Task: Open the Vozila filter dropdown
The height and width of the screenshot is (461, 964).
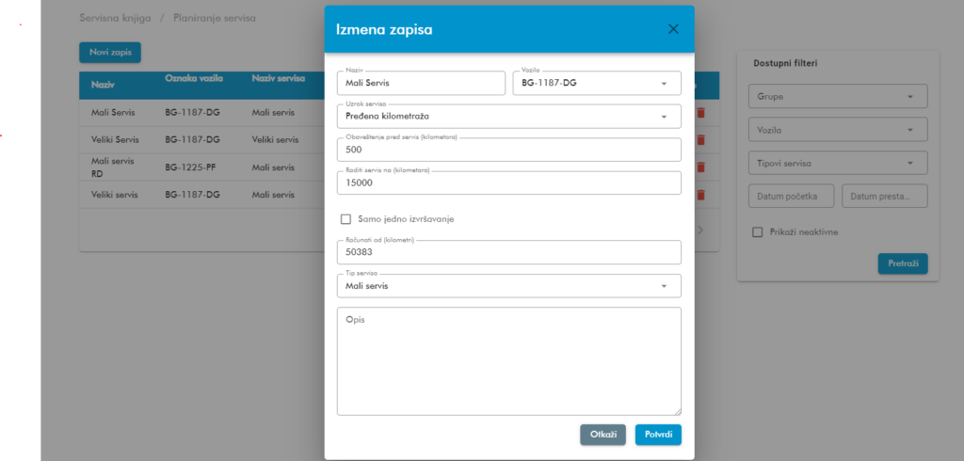Action: (x=838, y=130)
